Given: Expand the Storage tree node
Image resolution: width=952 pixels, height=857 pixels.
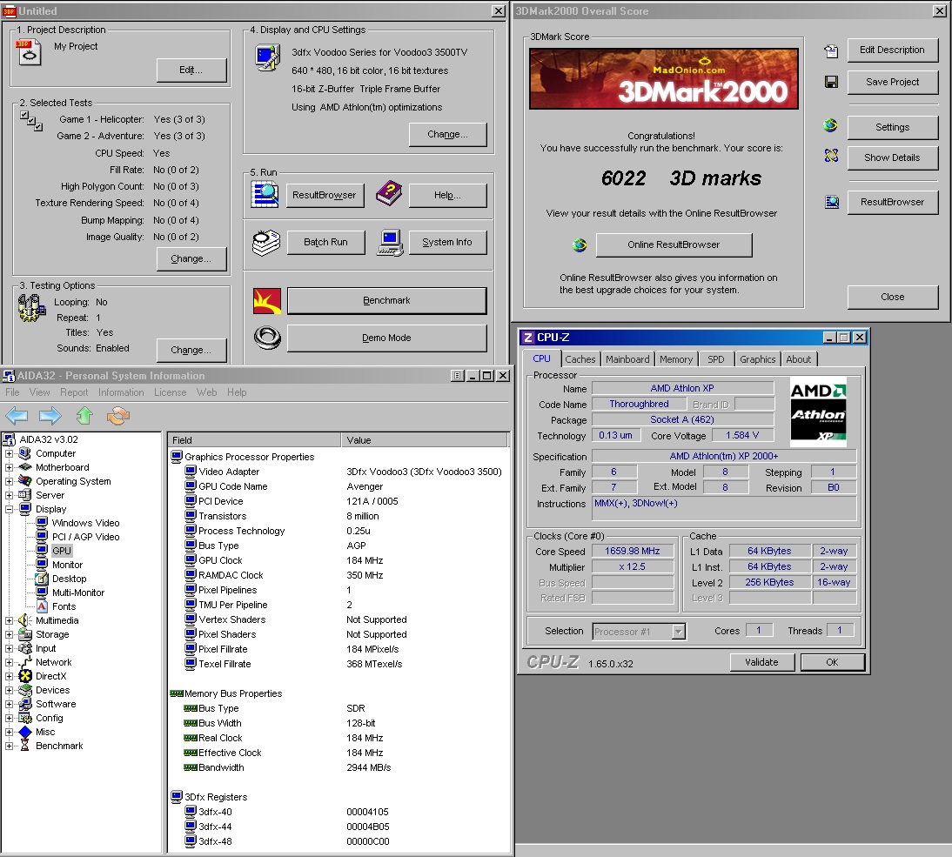Looking at the screenshot, I should [x=9, y=634].
